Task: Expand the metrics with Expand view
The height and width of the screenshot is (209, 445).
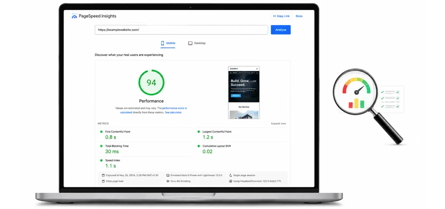Action: point(278,124)
